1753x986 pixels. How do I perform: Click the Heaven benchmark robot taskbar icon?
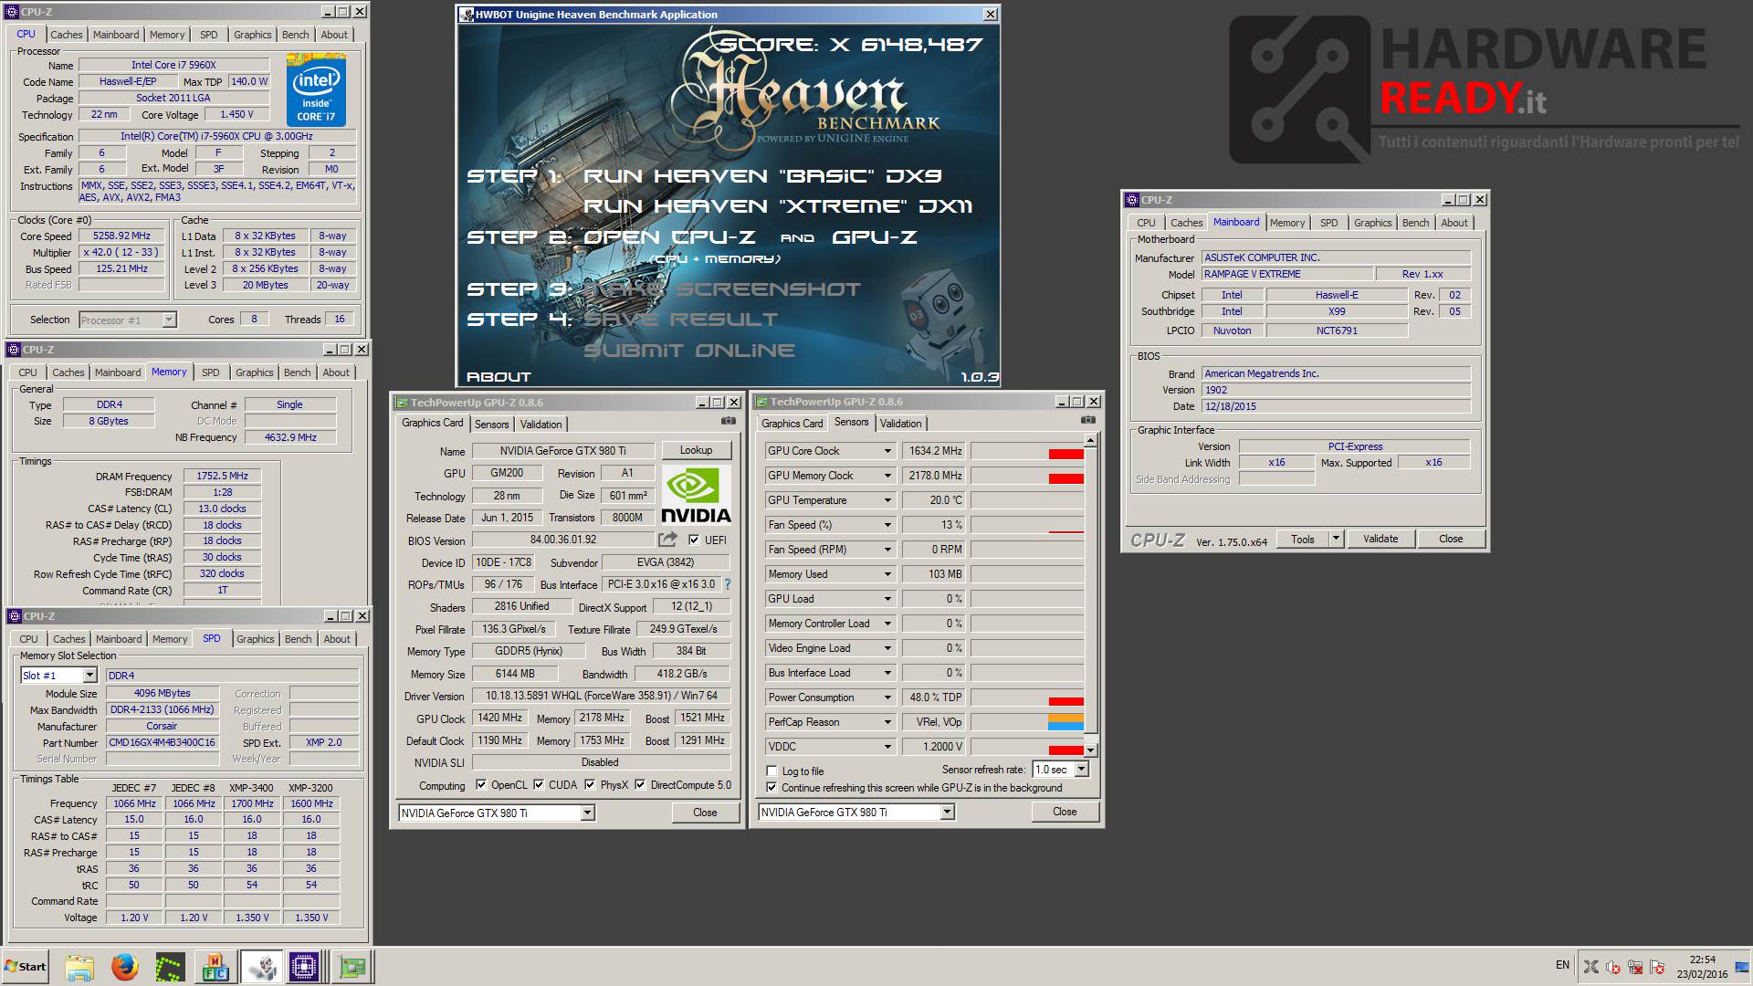[261, 967]
